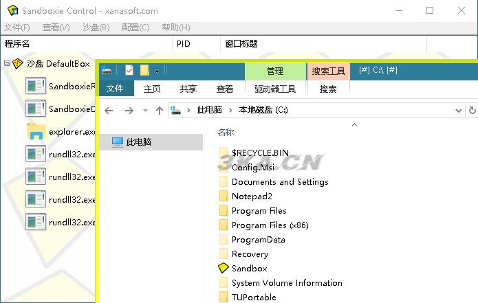Open the 查看(V) menu in Sandboxie
The image size is (478, 303).
56,27
